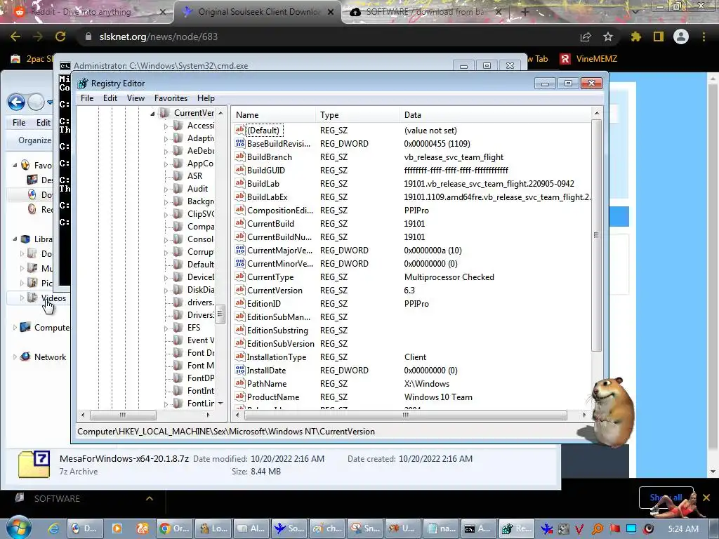Switch to SOFTWARE download Chrome tab
719x539 pixels.
coord(424,12)
